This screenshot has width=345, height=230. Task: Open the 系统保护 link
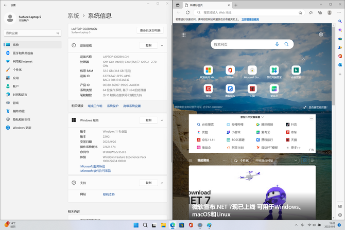(x=113, y=106)
